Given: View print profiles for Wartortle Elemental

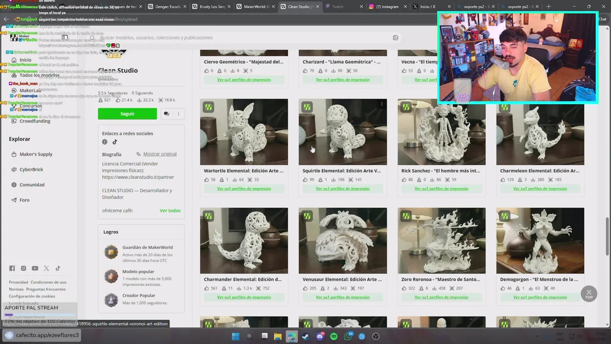Looking at the screenshot, I should coord(244,189).
